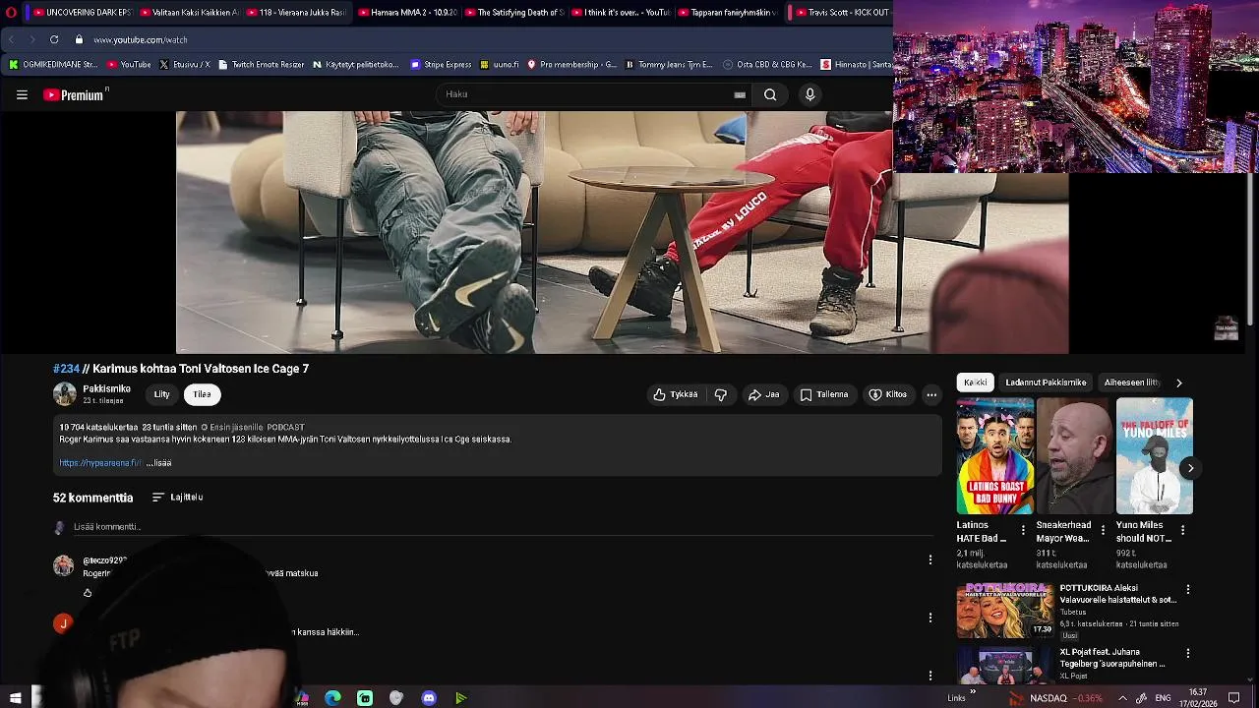The image size is (1259, 708).
Task: Open options for Yuno Miles video
Action: click(x=1182, y=530)
